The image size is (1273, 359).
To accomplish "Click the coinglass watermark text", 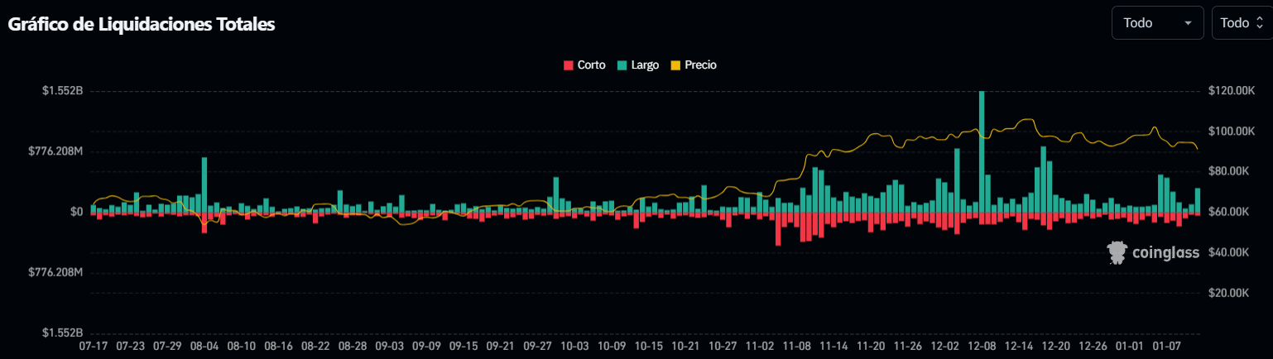I will click(1165, 253).
